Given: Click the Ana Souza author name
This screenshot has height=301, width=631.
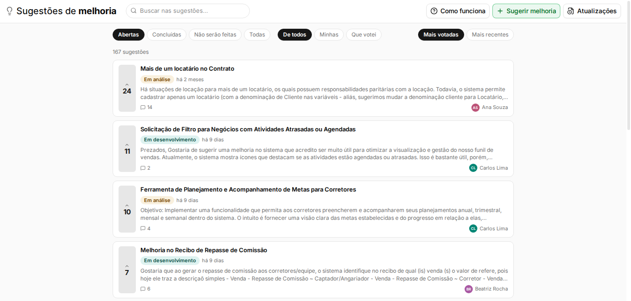Looking at the screenshot, I should 495,108.
